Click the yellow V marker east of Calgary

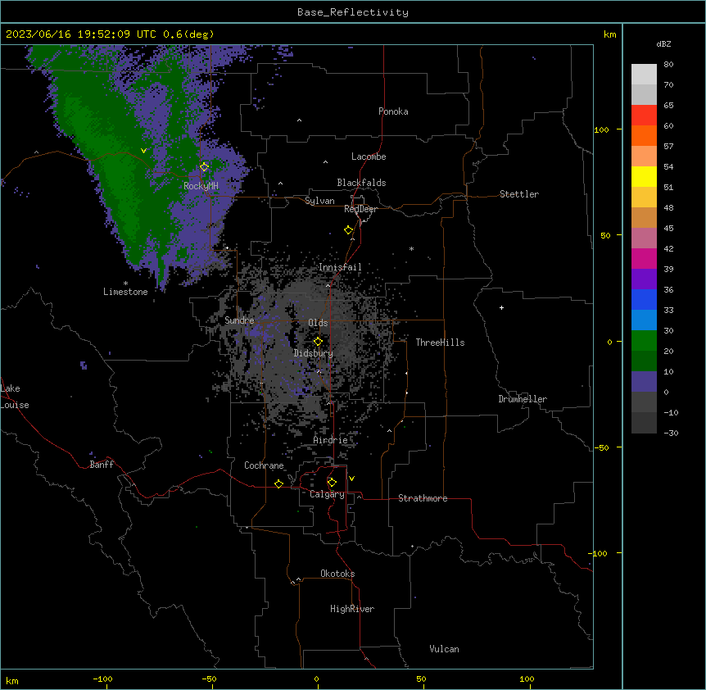point(351,479)
